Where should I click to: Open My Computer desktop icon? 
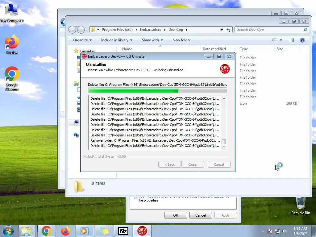click(x=12, y=13)
